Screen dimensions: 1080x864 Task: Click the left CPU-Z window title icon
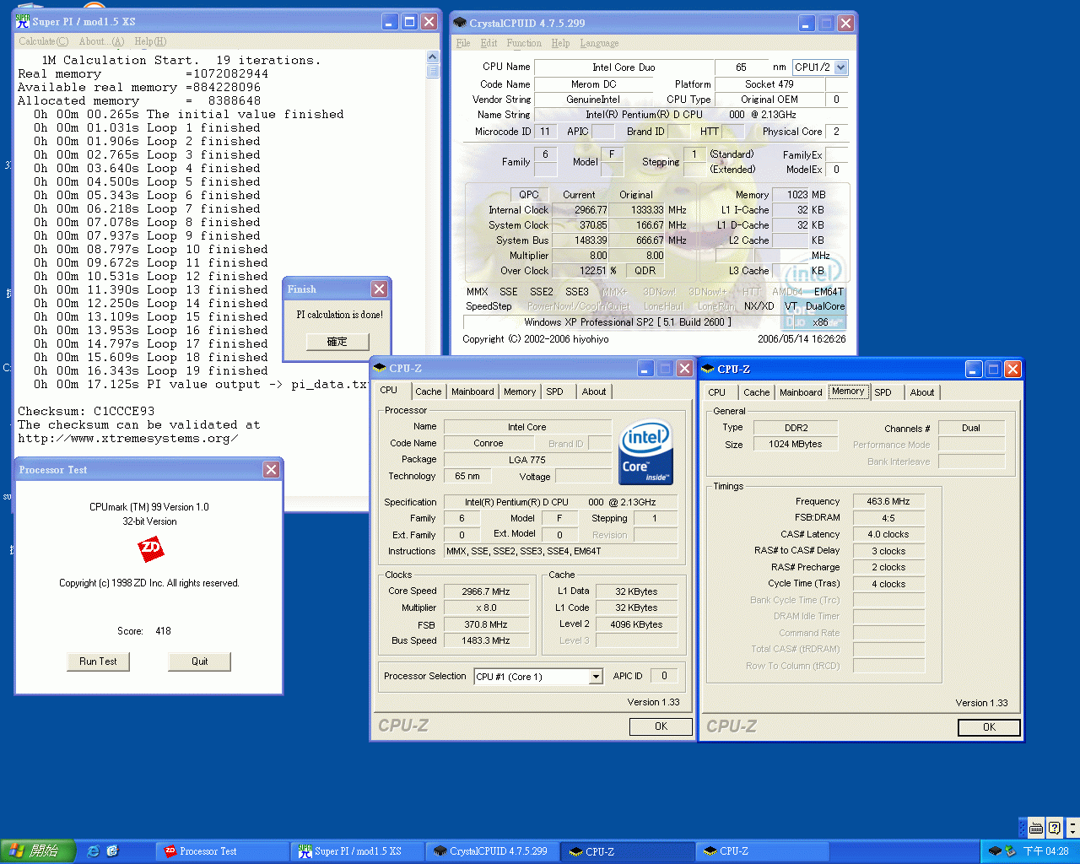click(380, 369)
